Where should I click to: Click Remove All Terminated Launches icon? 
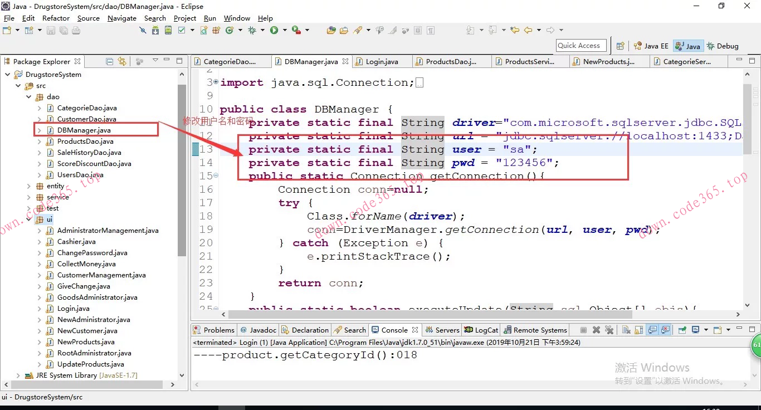point(609,330)
